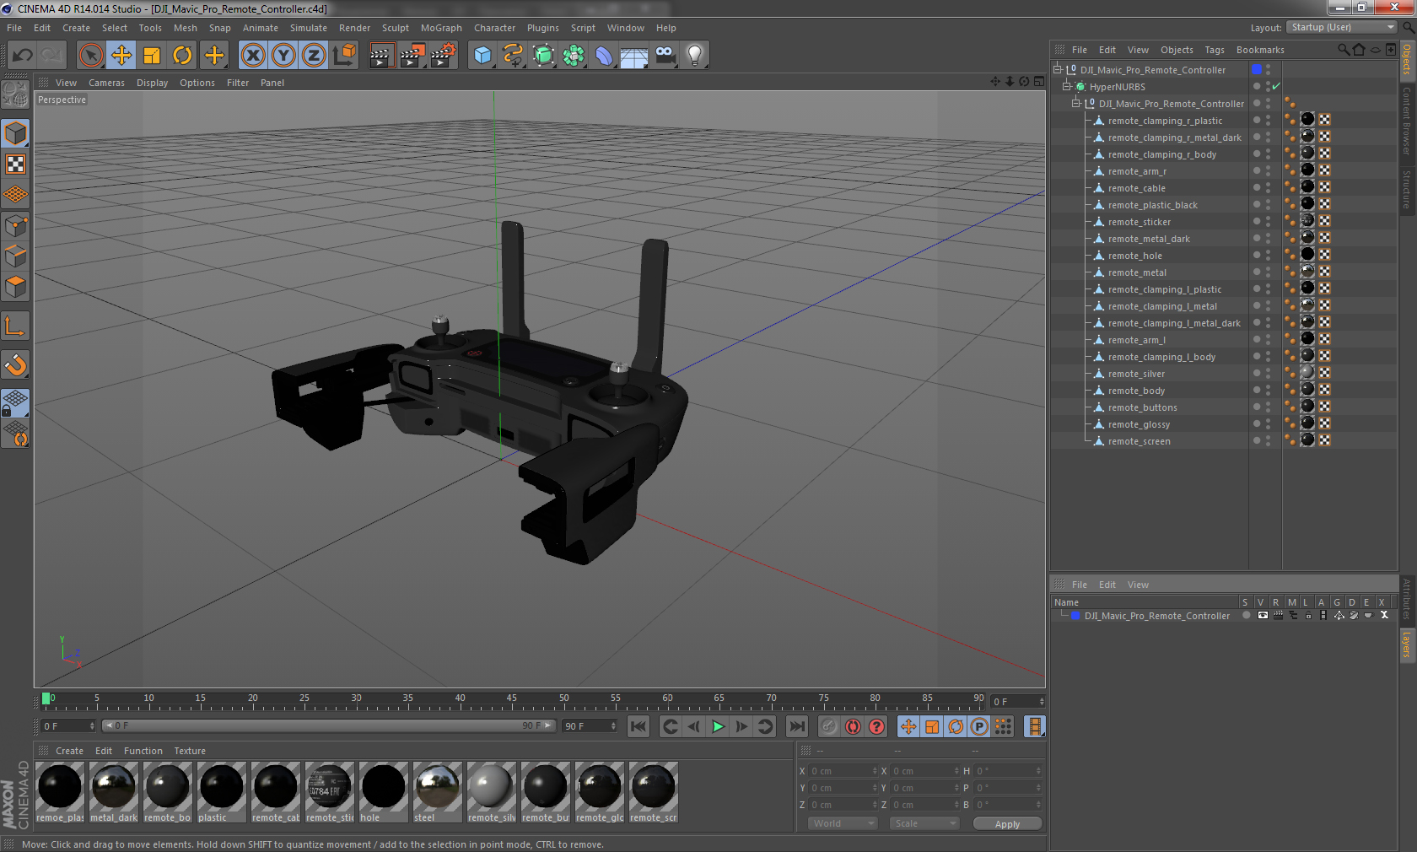Open the MoGraph menu

click(441, 28)
